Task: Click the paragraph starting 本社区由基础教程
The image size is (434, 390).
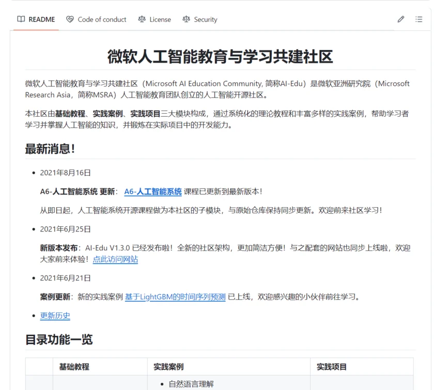Action: pyautogui.click(x=217, y=119)
